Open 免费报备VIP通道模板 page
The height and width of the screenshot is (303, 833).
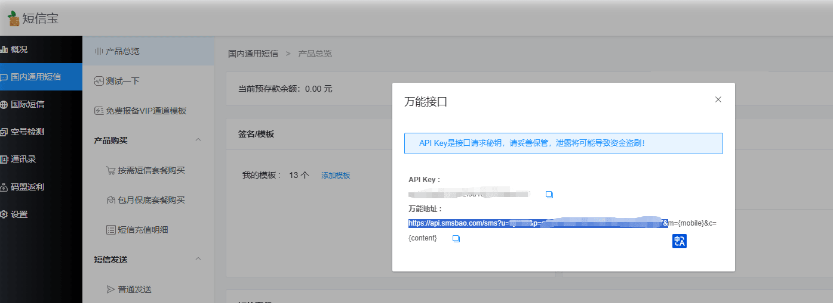146,111
